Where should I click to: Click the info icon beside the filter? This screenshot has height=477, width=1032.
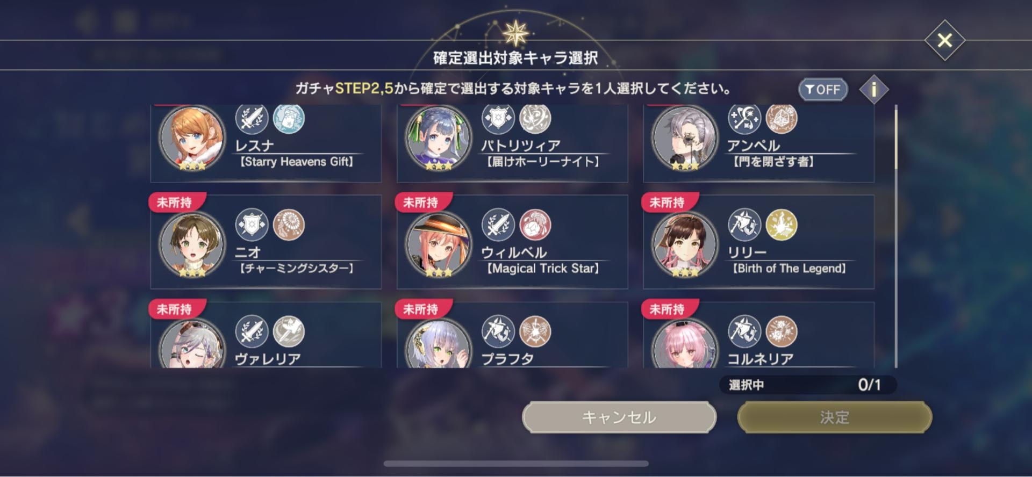(873, 89)
